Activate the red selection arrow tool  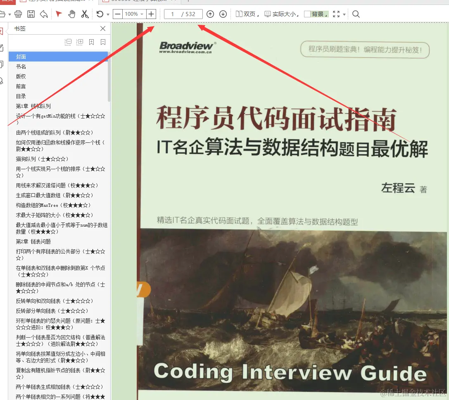pos(59,14)
